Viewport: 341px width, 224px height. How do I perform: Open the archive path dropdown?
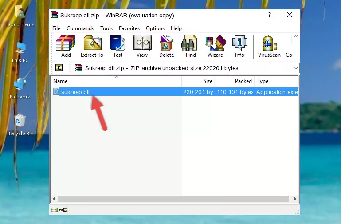pyautogui.click(x=295, y=68)
